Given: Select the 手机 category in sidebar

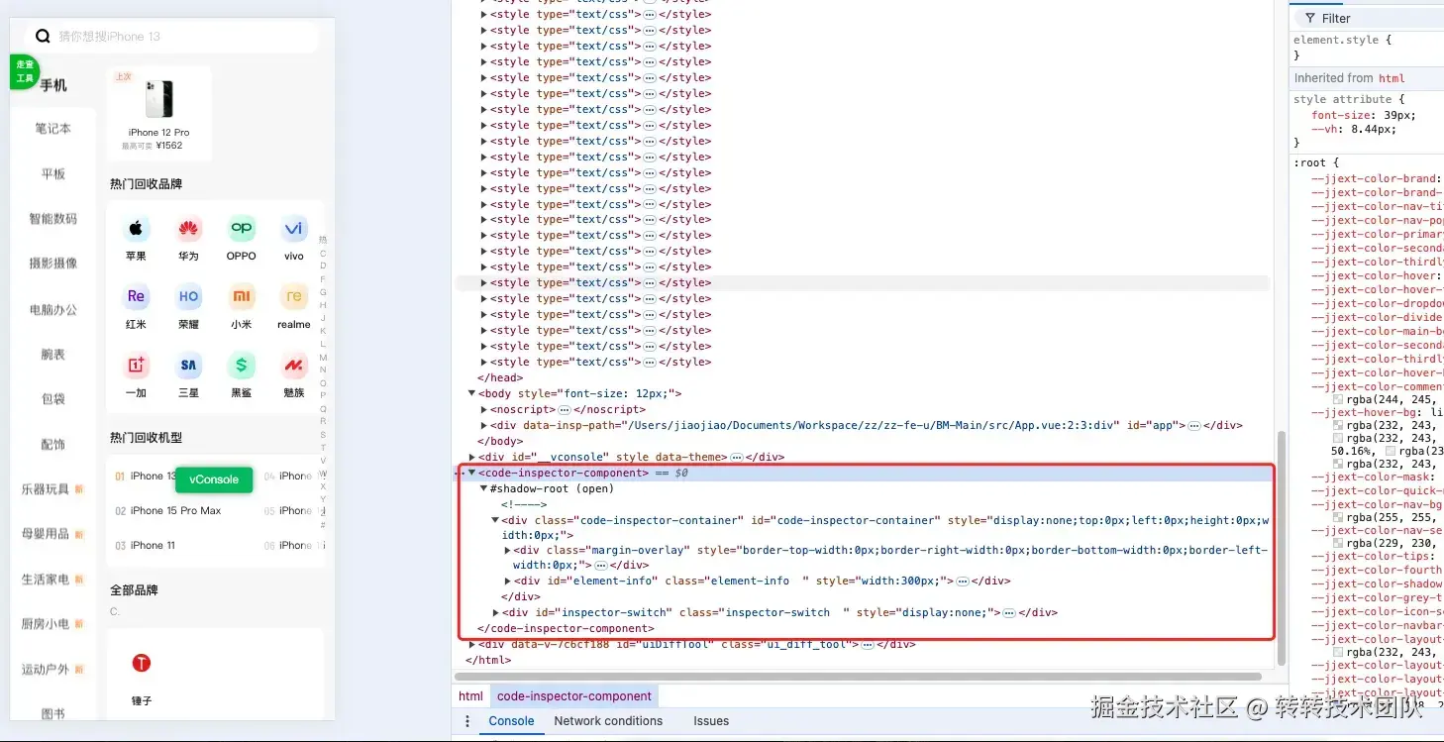Looking at the screenshot, I should coord(53,85).
